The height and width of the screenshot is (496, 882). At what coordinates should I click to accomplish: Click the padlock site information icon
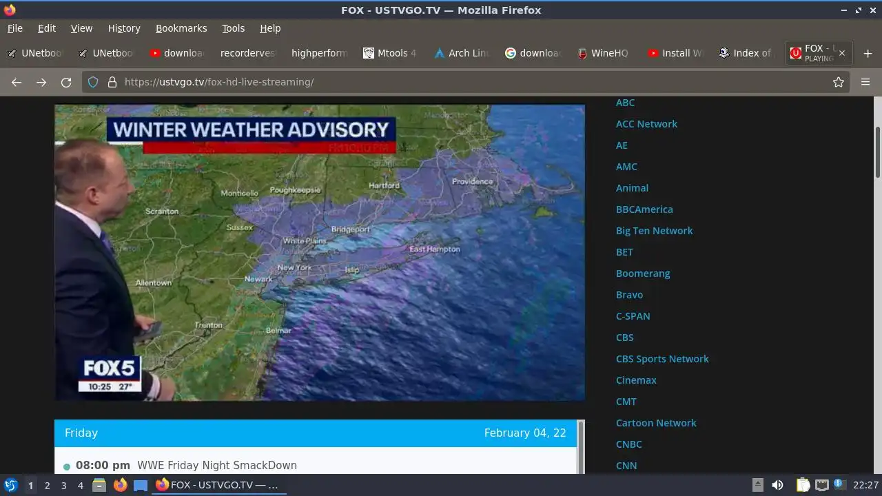pyautogui.click(x=112, y=82)
